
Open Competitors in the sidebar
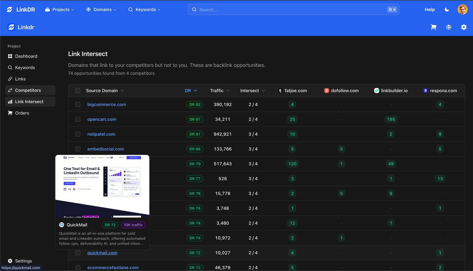point(30,90)
